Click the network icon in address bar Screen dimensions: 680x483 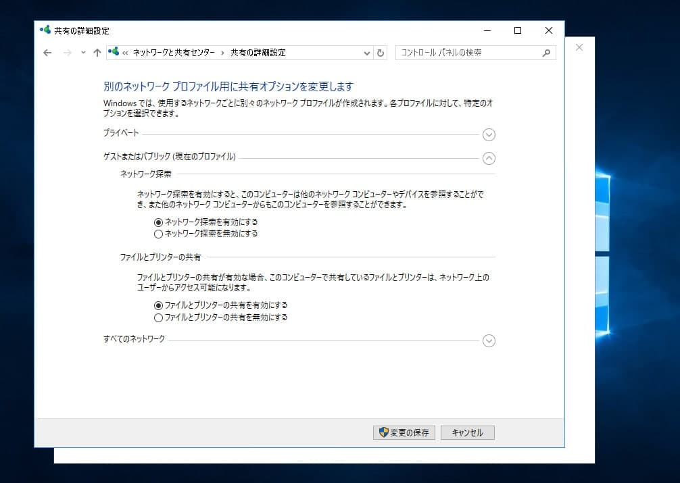click(114, 52)
